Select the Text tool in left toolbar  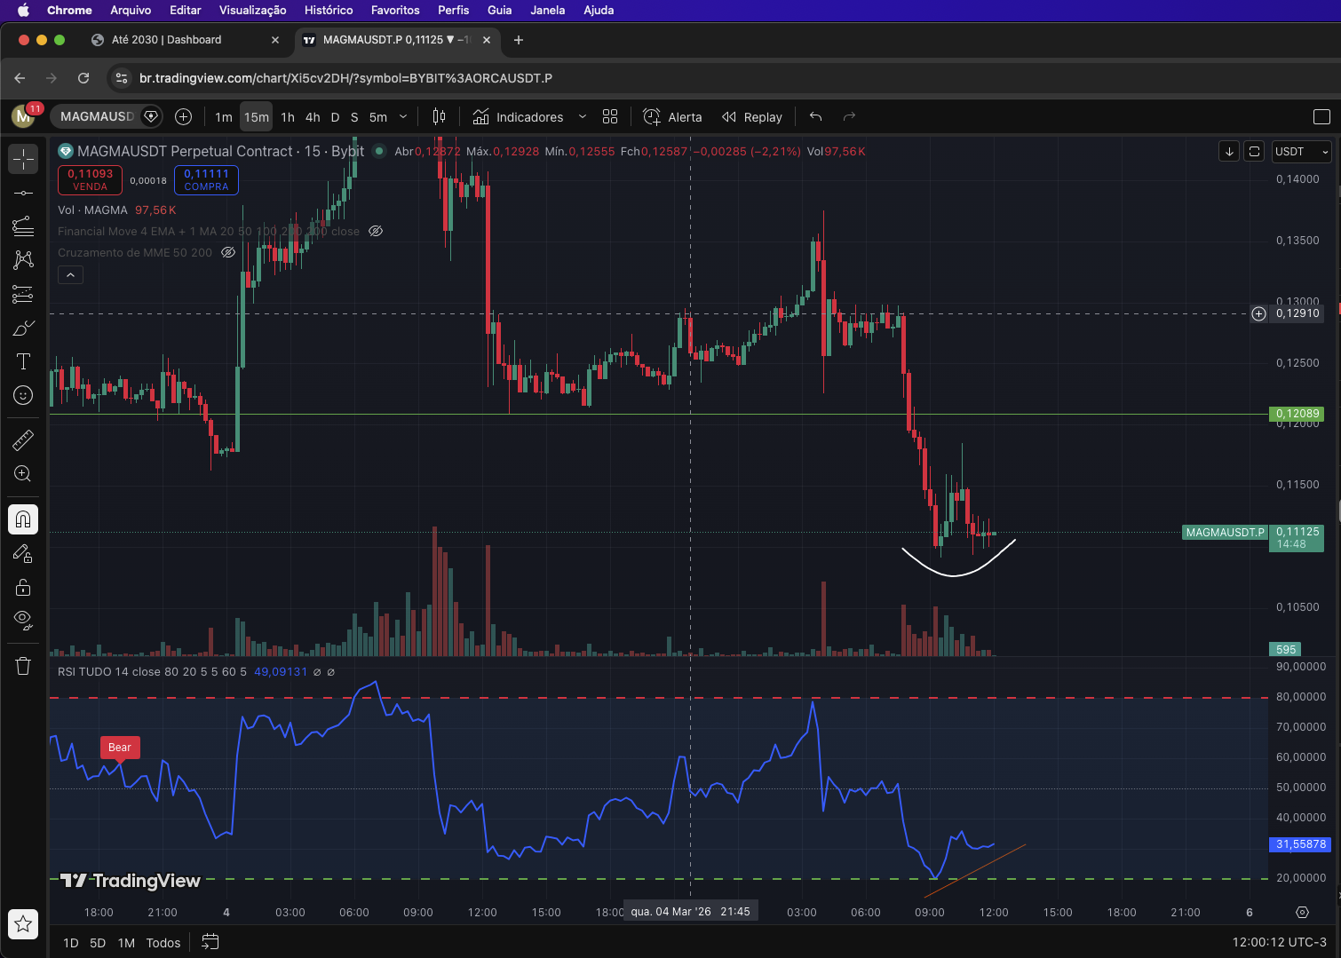(x=23, y=361)
